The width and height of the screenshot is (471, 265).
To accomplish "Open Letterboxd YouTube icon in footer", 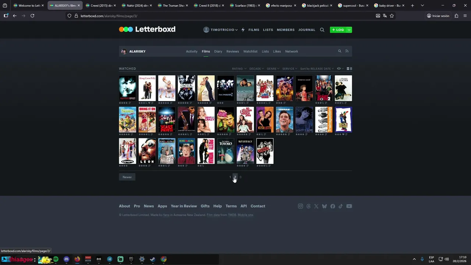I will [349, 206].
